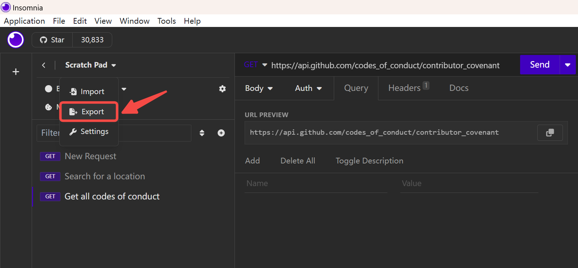The width and height of the screenshot is (578, 268).
Task: Open the Send options dropdown arrow
Action: (568, 65)
